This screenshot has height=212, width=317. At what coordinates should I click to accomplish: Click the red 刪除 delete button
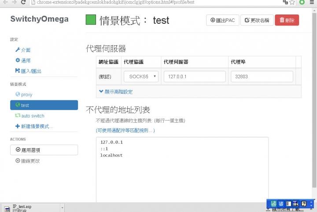click(287, 20)
